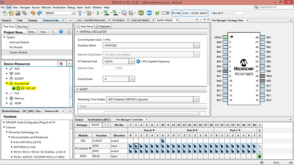Click Make and Program Device icon

[106, 13]
